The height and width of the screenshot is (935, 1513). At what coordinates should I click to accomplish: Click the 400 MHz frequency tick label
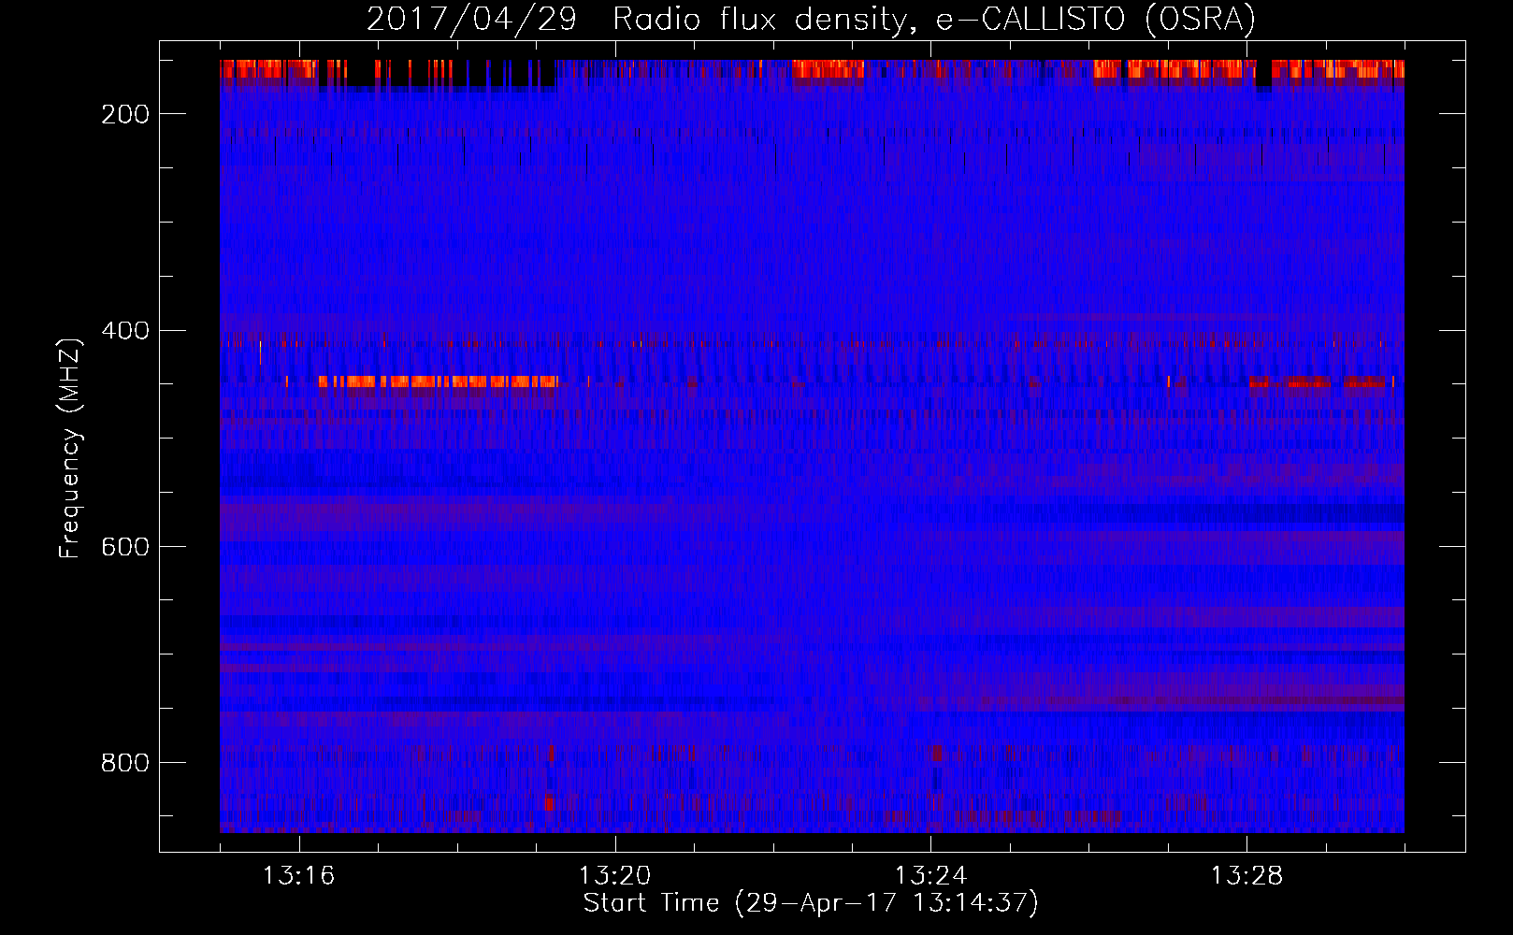(125, 331)
